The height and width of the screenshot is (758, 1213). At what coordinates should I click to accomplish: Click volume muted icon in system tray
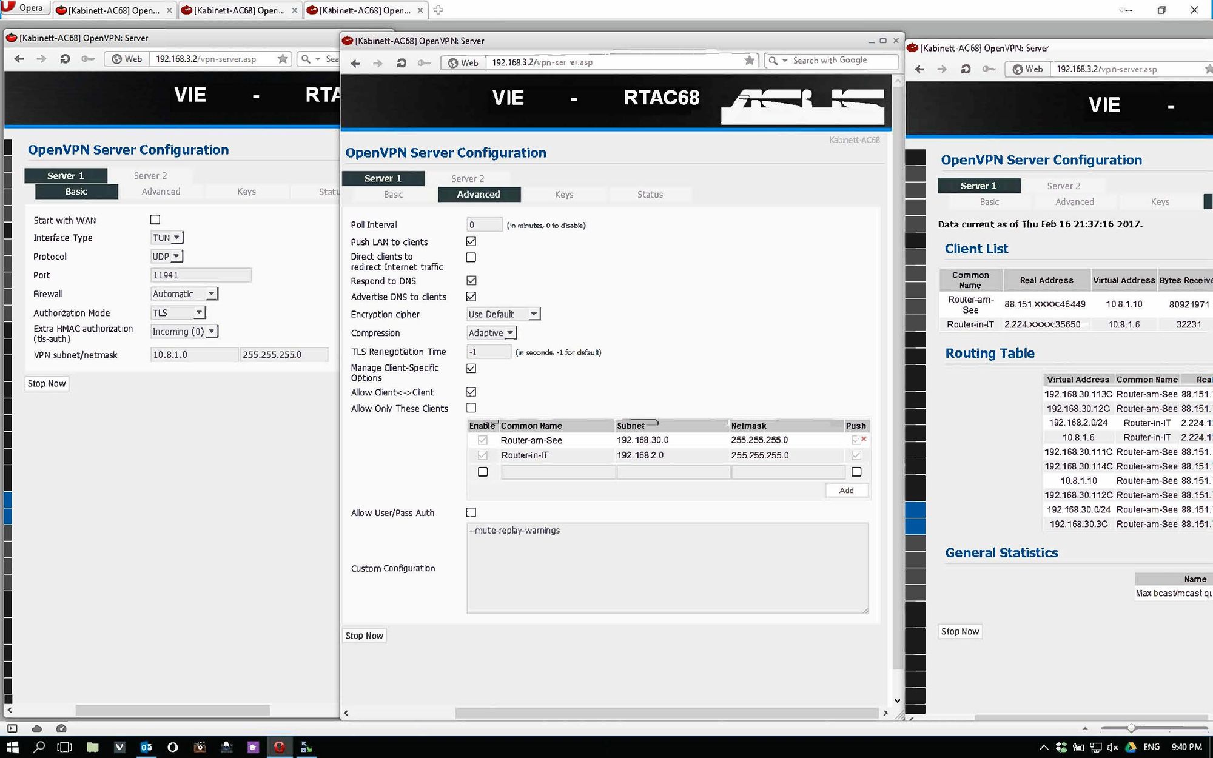click(x=1112, y=747)
